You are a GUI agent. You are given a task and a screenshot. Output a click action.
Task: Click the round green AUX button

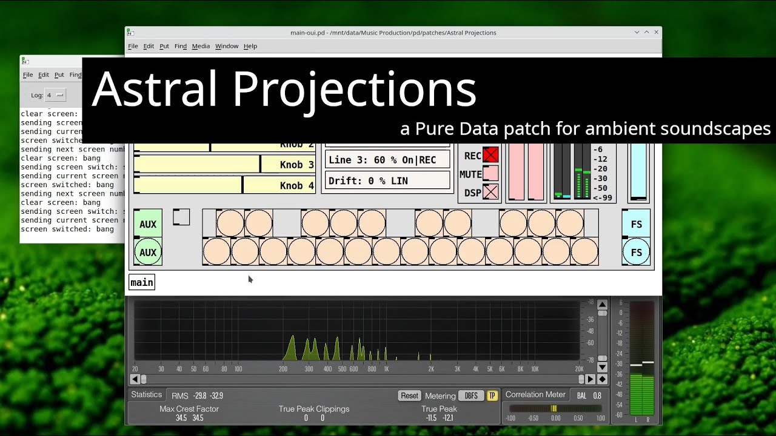pyautogui.click(x=148, y=252)
